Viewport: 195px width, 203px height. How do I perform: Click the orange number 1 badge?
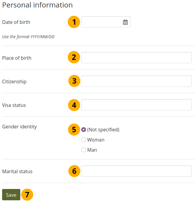click(x=74, y=22)
